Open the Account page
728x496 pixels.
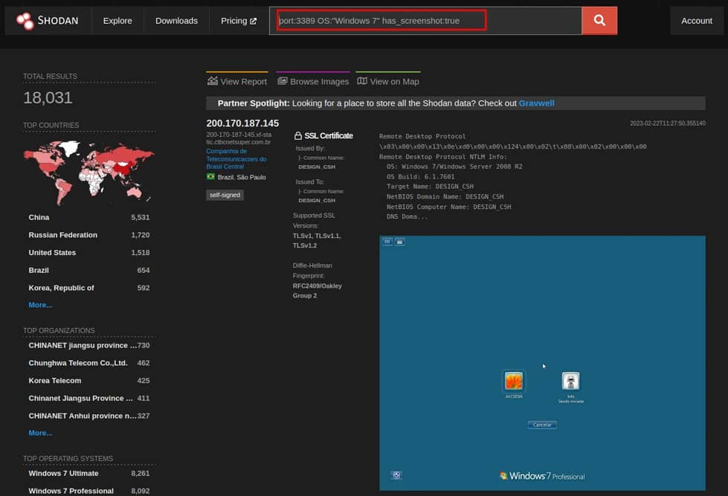[x=696, y=20]
